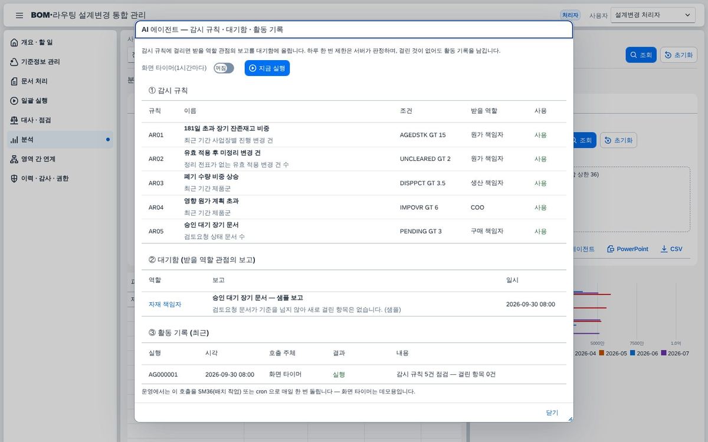
Task: Click the 개요·할 일 home icon
Action: click(14, 42)
